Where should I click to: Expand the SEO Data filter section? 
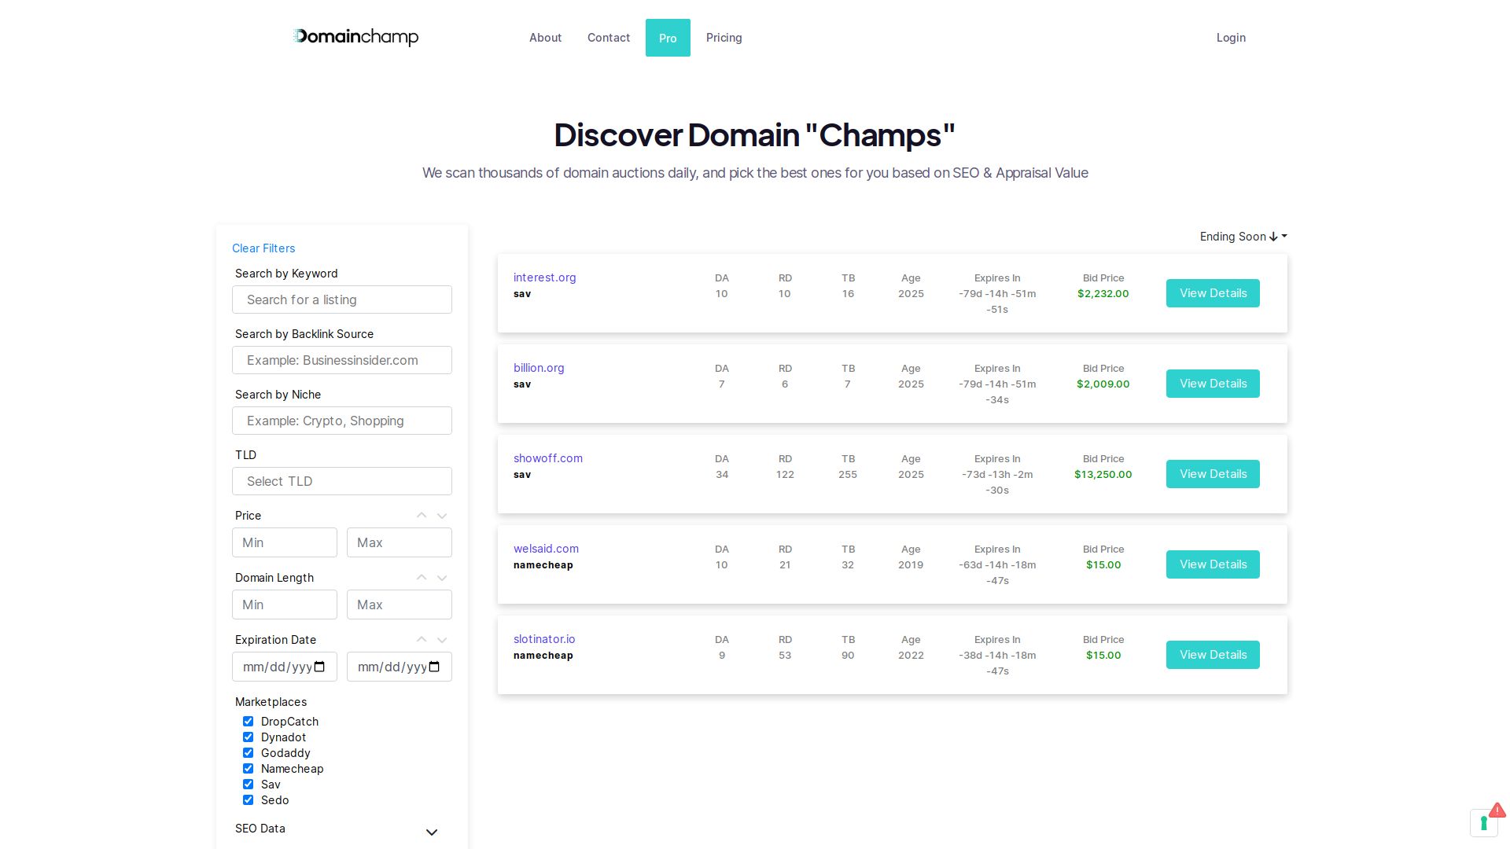click(432, 832)
